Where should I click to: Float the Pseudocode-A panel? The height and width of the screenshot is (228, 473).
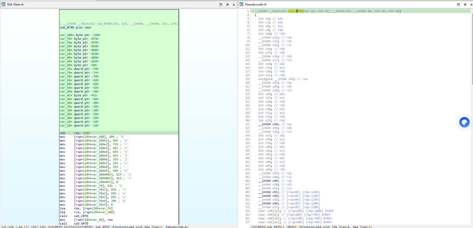click(465, 5)
